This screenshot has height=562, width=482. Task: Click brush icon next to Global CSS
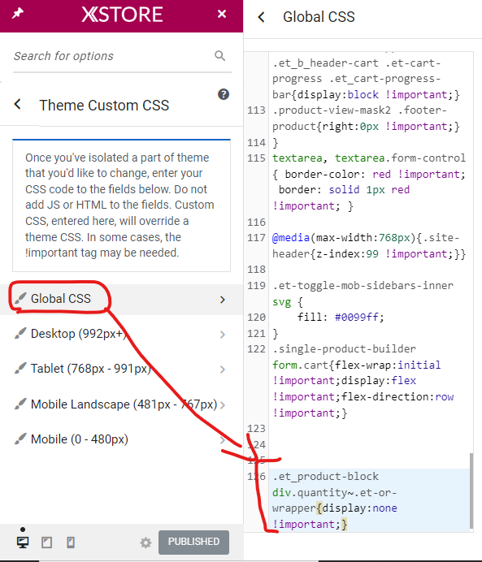coord(20,298)
